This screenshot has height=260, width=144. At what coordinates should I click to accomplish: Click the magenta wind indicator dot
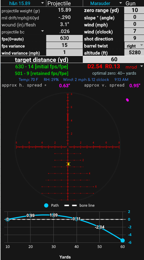127,100
